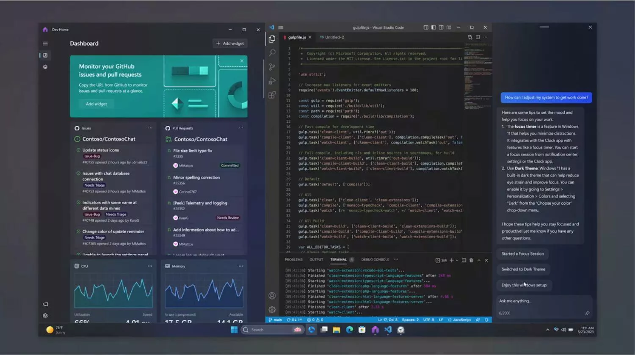Open the Run and Debug view
The width and height of the screenshot is (635, 355).
click(x=272, y=81)
